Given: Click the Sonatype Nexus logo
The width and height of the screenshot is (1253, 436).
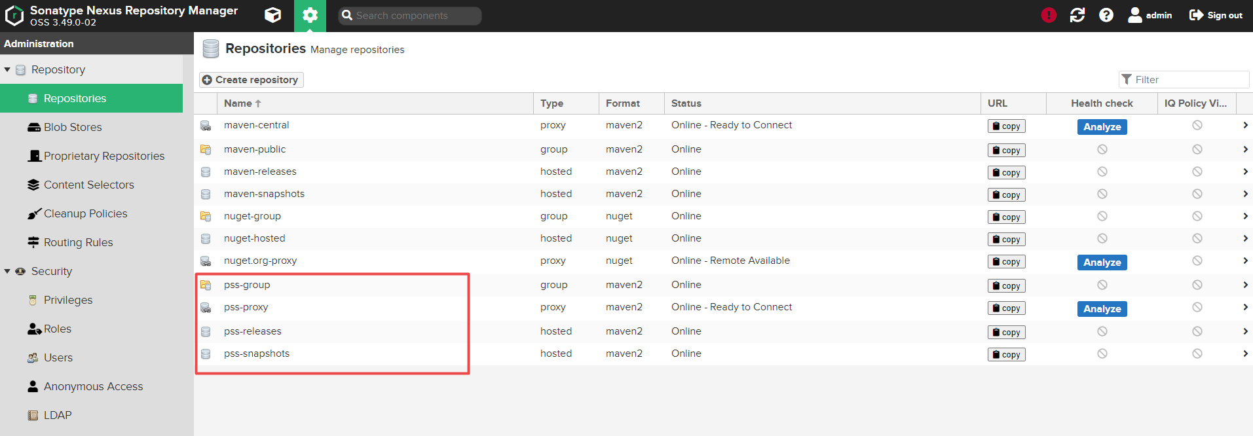Looking at the screenshot, I should (x=14, y=16).
